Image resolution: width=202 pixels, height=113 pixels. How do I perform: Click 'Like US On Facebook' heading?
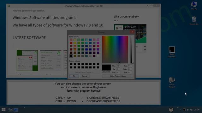pos(126,17)
